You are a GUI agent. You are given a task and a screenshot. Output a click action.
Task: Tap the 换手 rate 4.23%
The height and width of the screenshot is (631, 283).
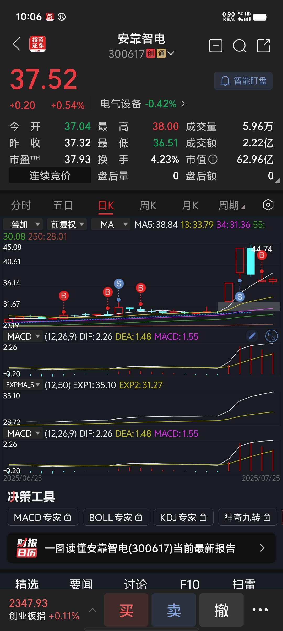pyautogui.click(x=165, y=159)
